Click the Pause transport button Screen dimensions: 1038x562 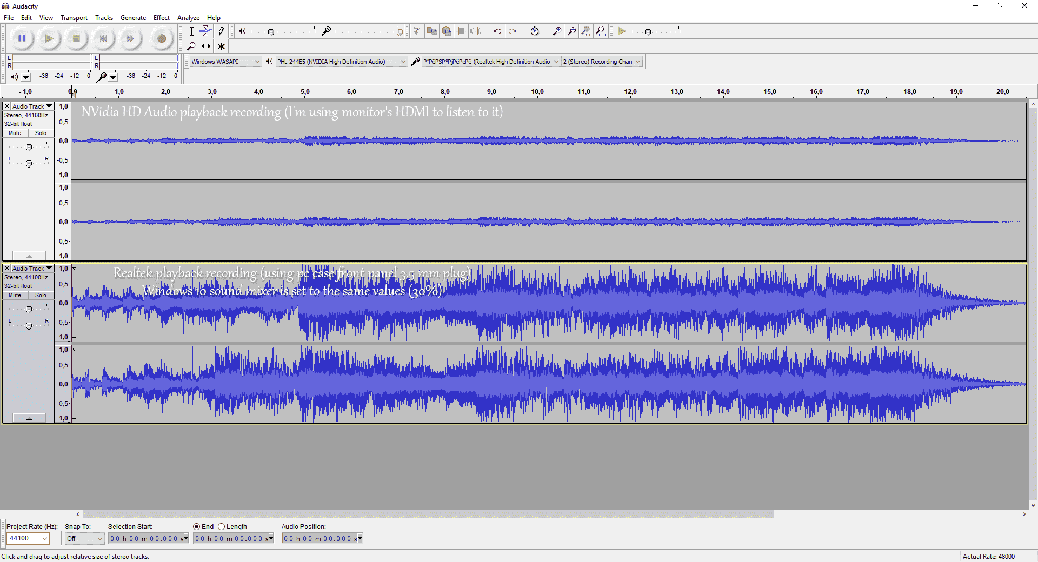pyautogui.click(x=22, y=38)
